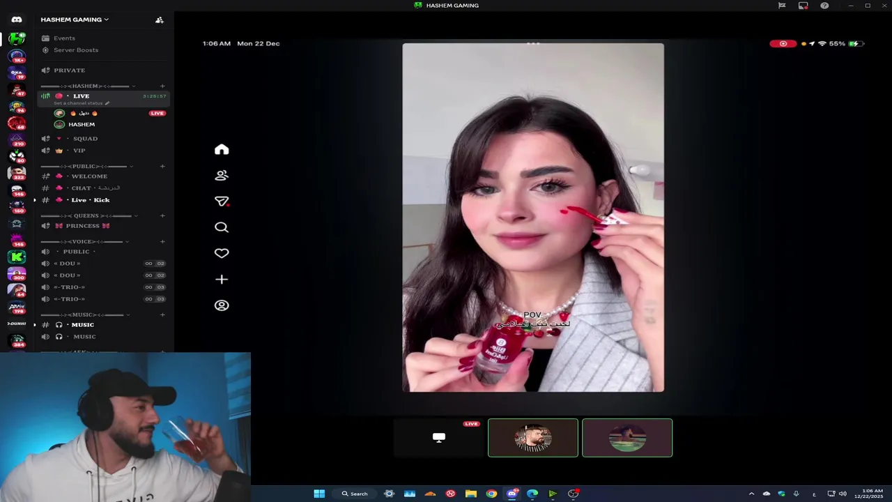
Task: Collapse the PUBLIC channel category
Action: 87,167
